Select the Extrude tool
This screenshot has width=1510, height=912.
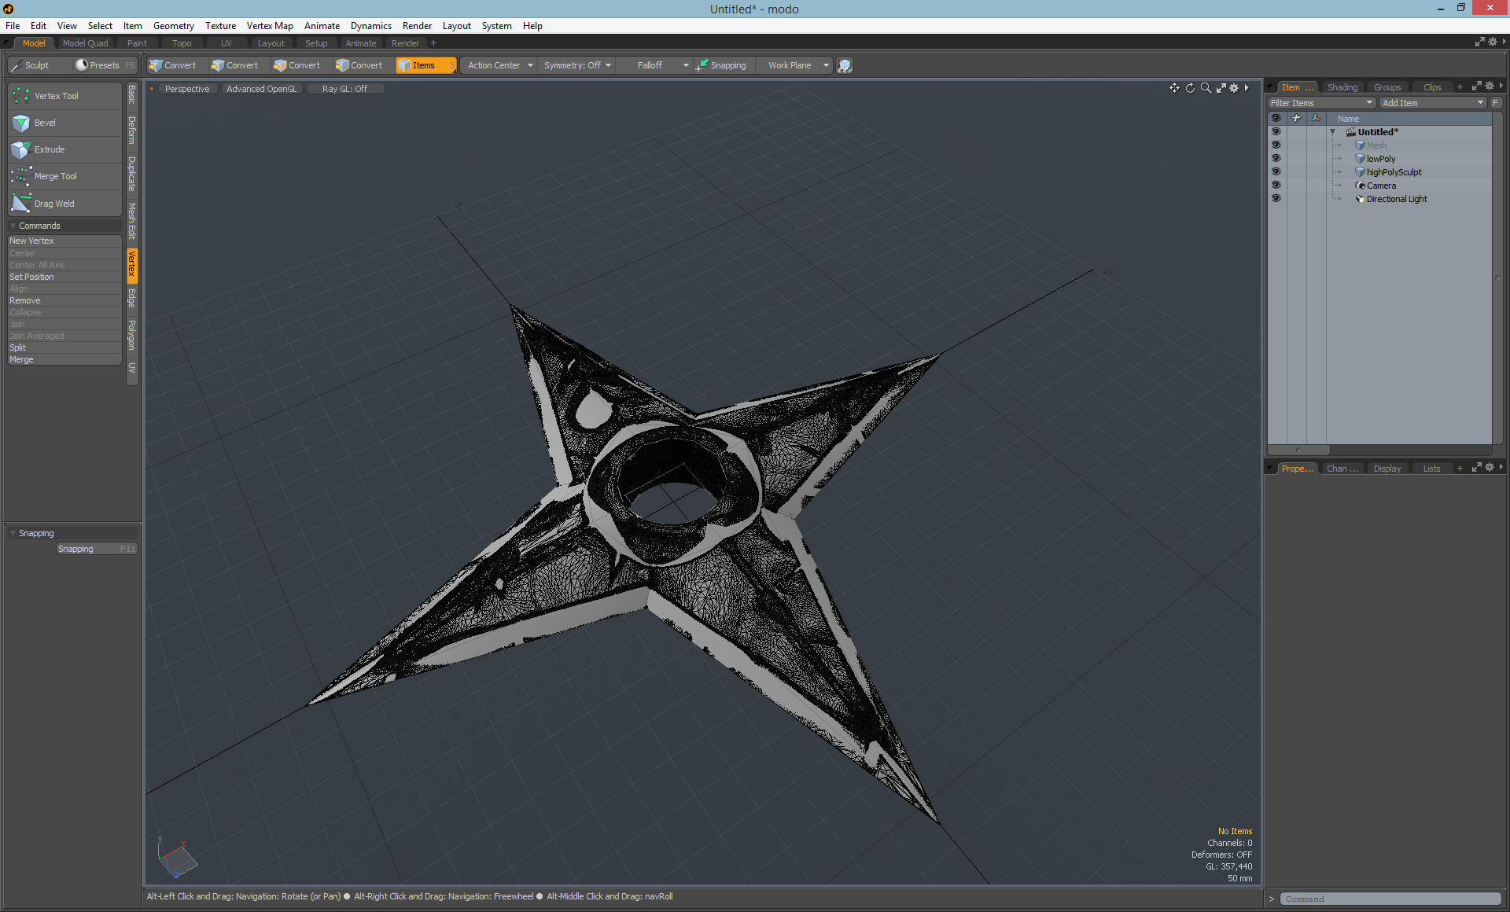tap(49, 149)
